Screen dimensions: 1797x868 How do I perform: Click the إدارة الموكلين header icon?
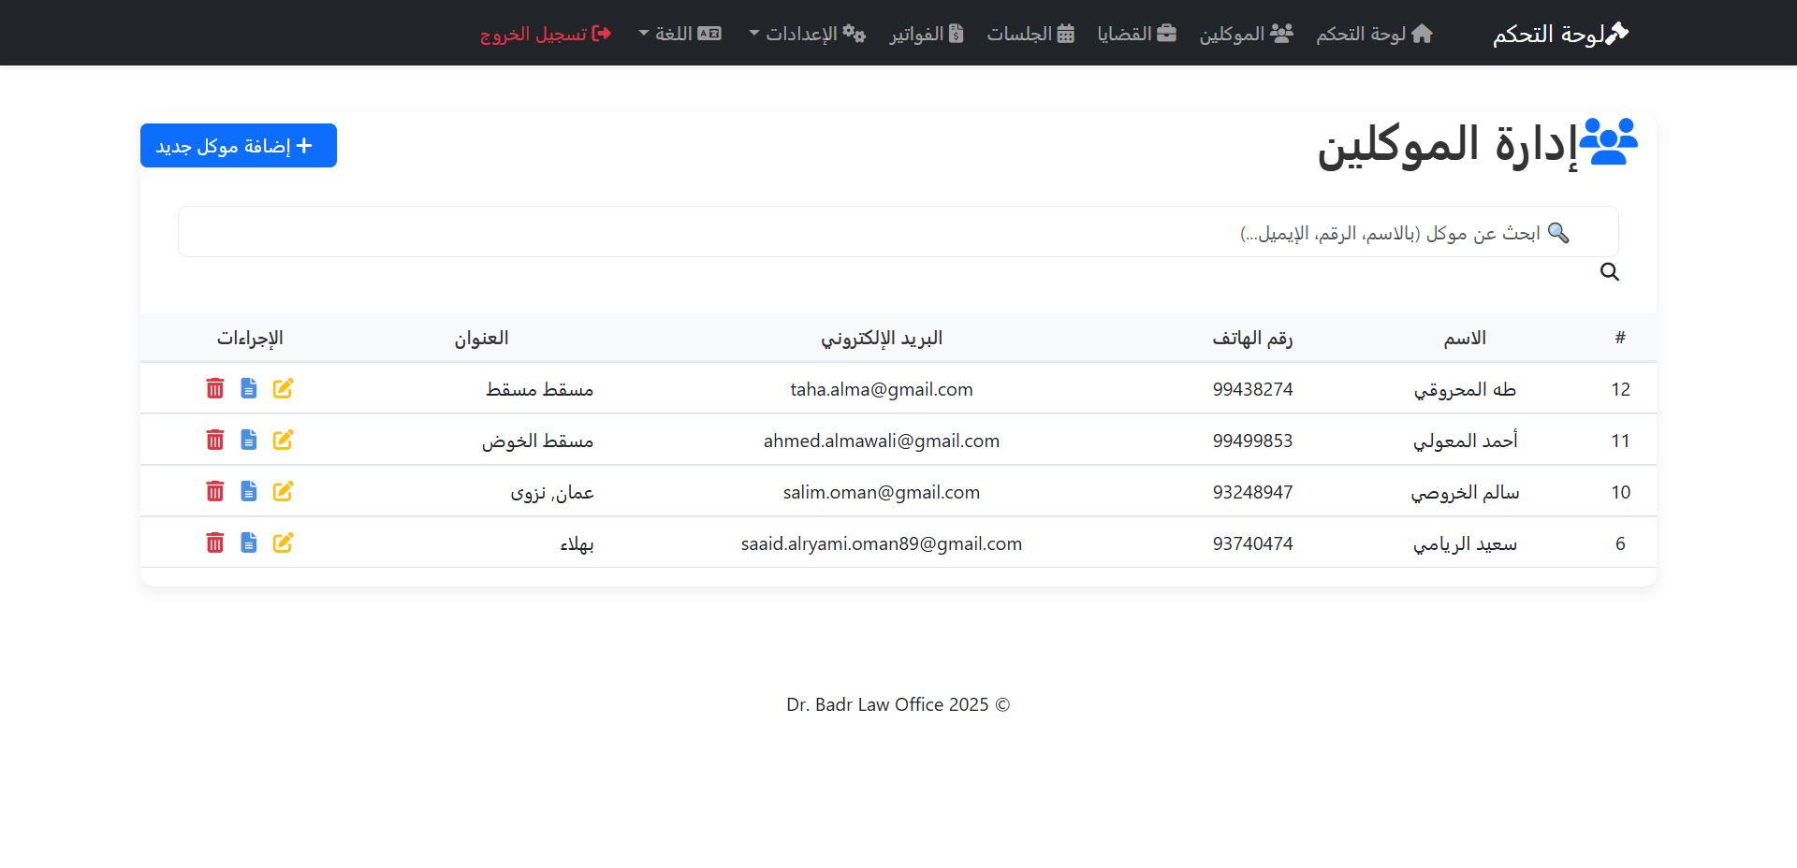point(1610,142)
